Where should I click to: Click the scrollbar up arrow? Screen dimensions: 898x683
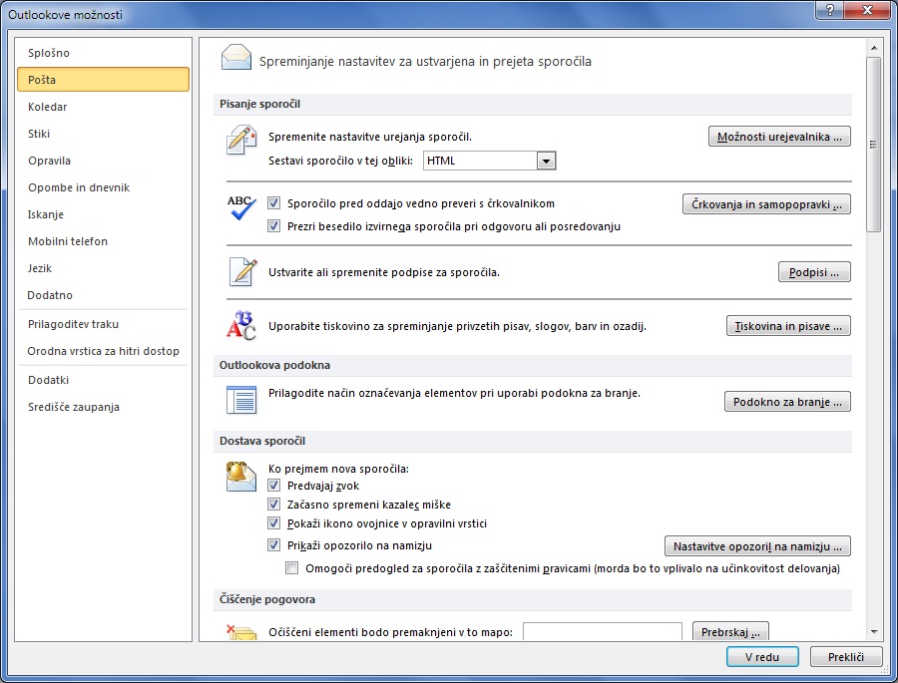pyautogui.click(x=873, y=48)
